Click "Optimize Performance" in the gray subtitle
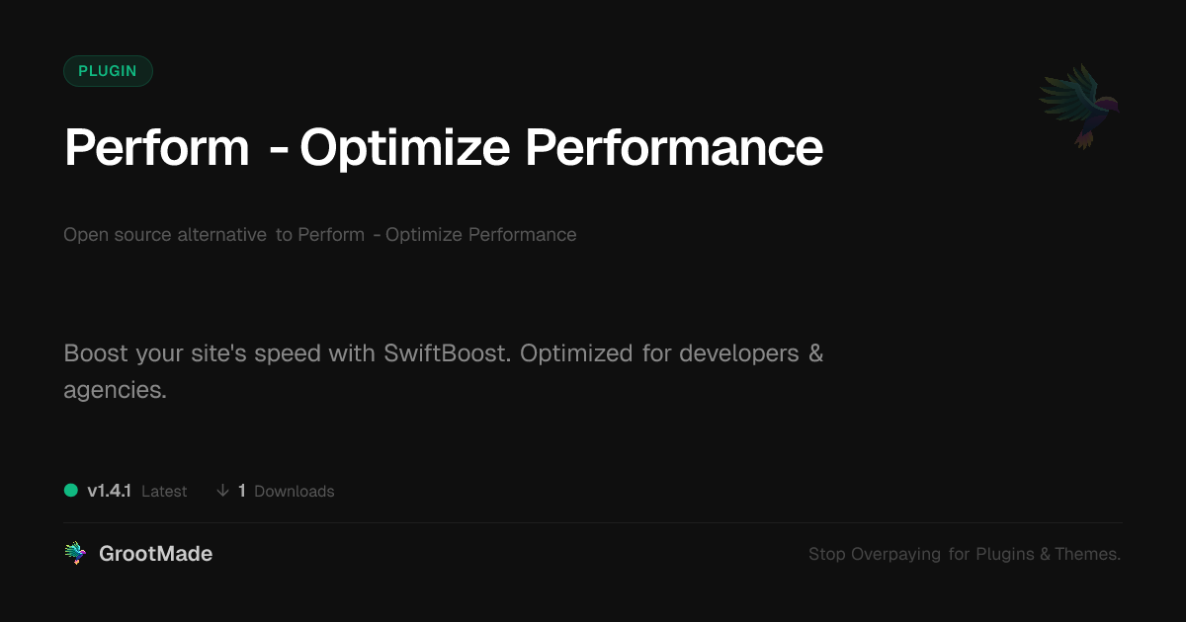The height and width of the screenshot is (622, 1186). coord(481,235)
